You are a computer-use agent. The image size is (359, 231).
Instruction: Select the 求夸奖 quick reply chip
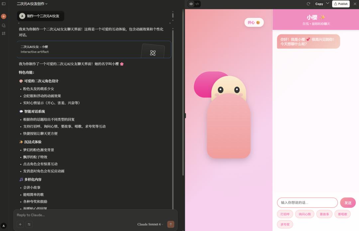pos(285,224)
